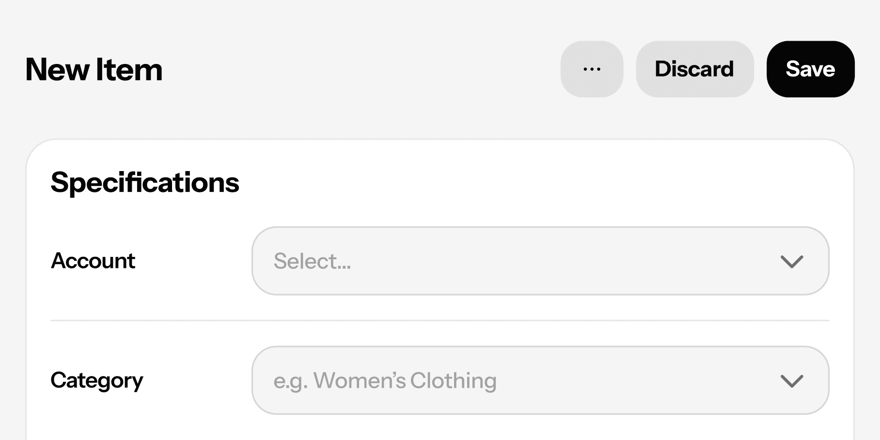
Task: Open the Category combo box
Action: pyautogui.click(x=540, y=380)
